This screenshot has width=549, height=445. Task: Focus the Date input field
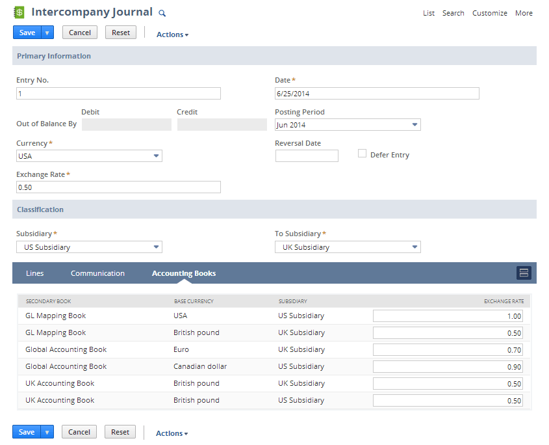point(377,93)
